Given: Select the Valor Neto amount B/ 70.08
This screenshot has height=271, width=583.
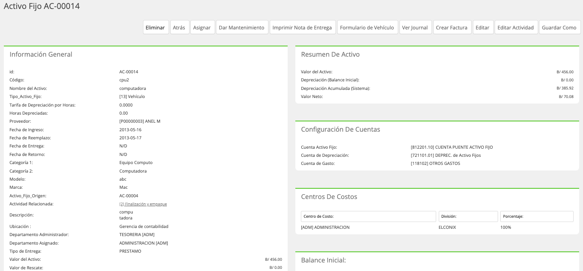Looking at the screenshot, I should [x=566, y=97].
